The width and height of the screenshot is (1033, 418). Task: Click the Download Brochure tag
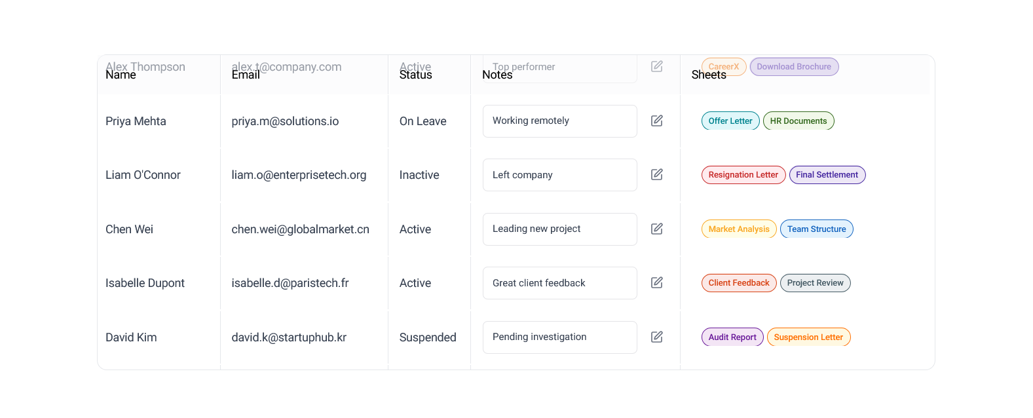coord(794,67)
